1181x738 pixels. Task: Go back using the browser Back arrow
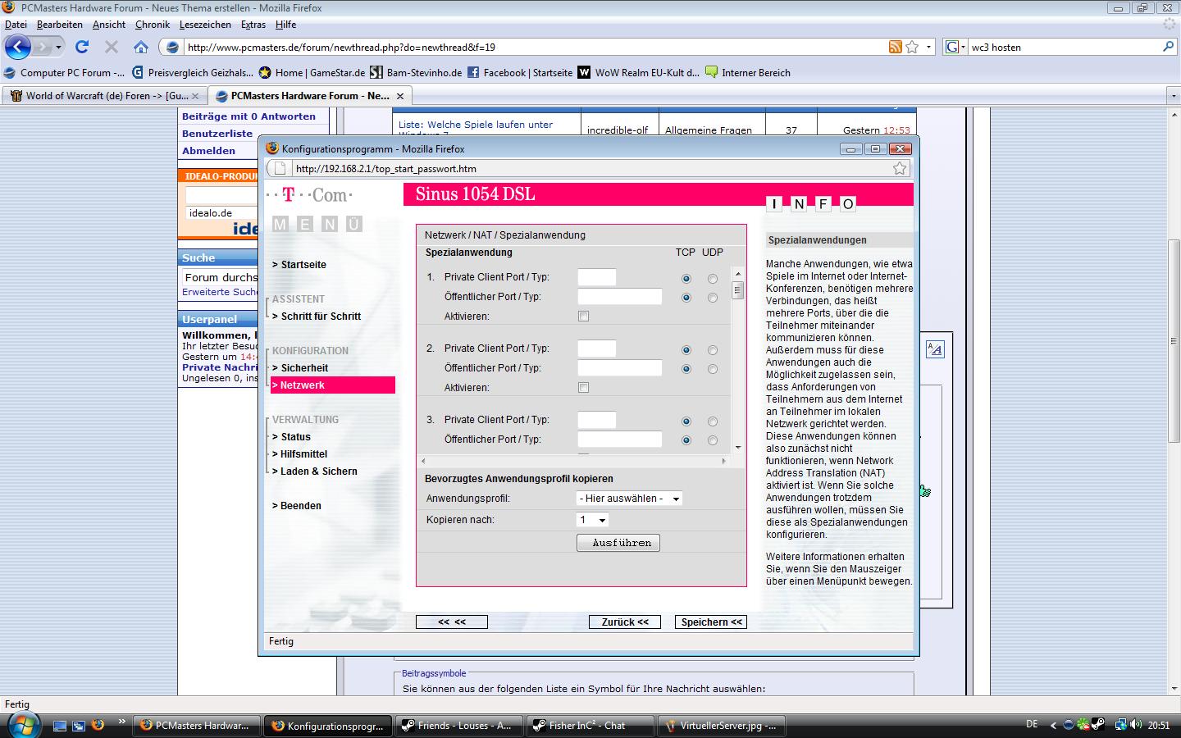point(18,47)
